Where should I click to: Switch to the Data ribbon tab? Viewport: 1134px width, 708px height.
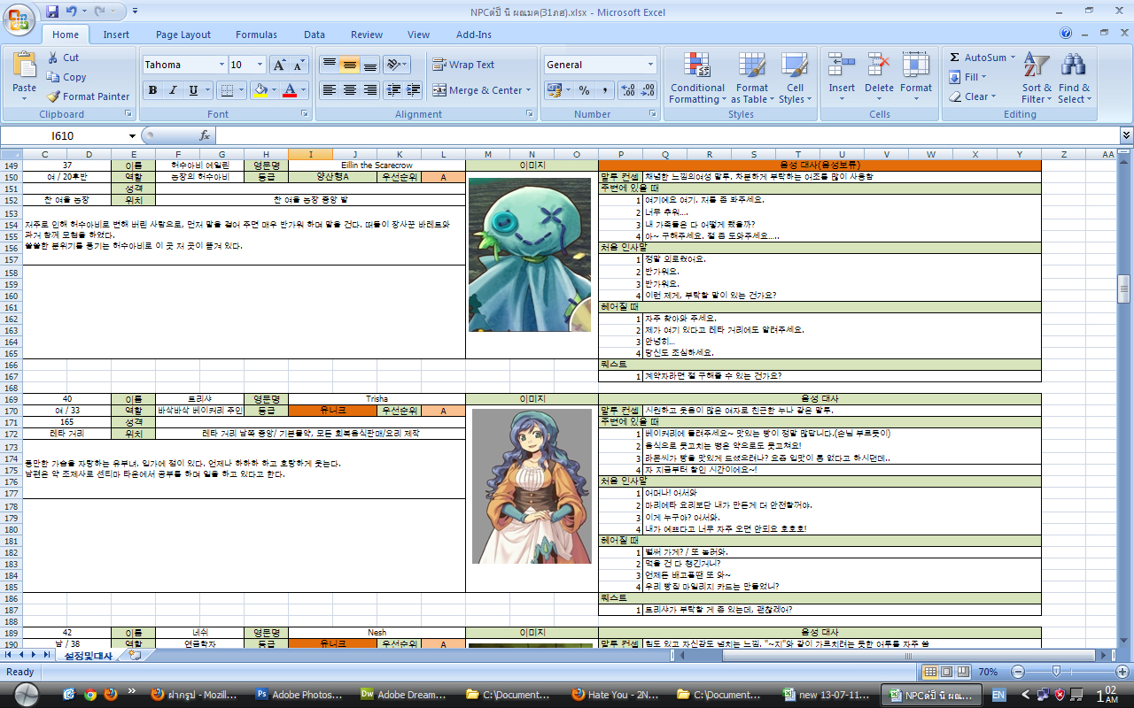(x=315, y=35)
